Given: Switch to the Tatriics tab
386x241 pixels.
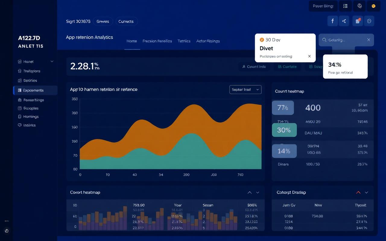Looking at the screenshot, I should 184,41.
